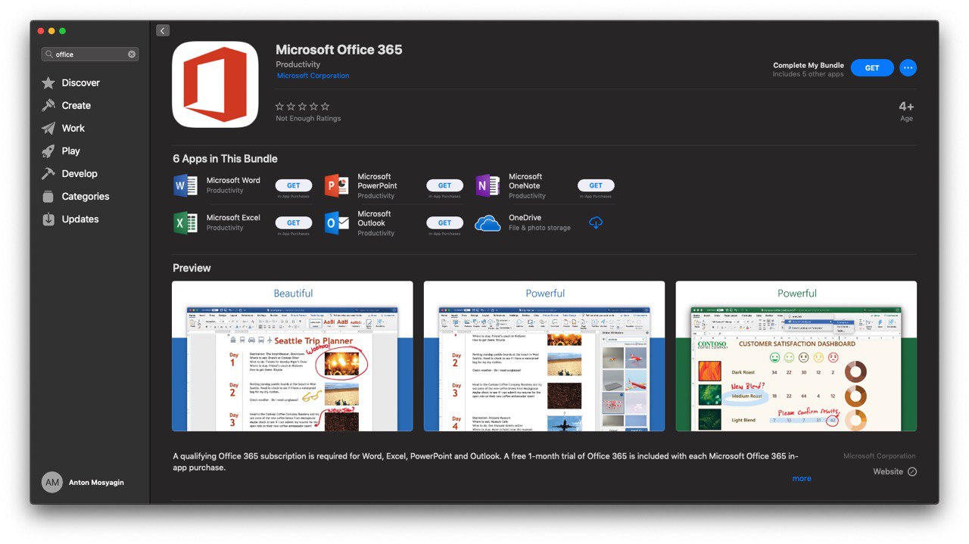Click the Categories icon in the sidebar
Image resolution: width=969 pixels, height=544 pixels.
tap(48, 196)
